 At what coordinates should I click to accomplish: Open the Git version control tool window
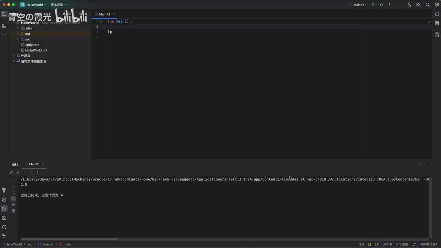click(x=4, y=236)
